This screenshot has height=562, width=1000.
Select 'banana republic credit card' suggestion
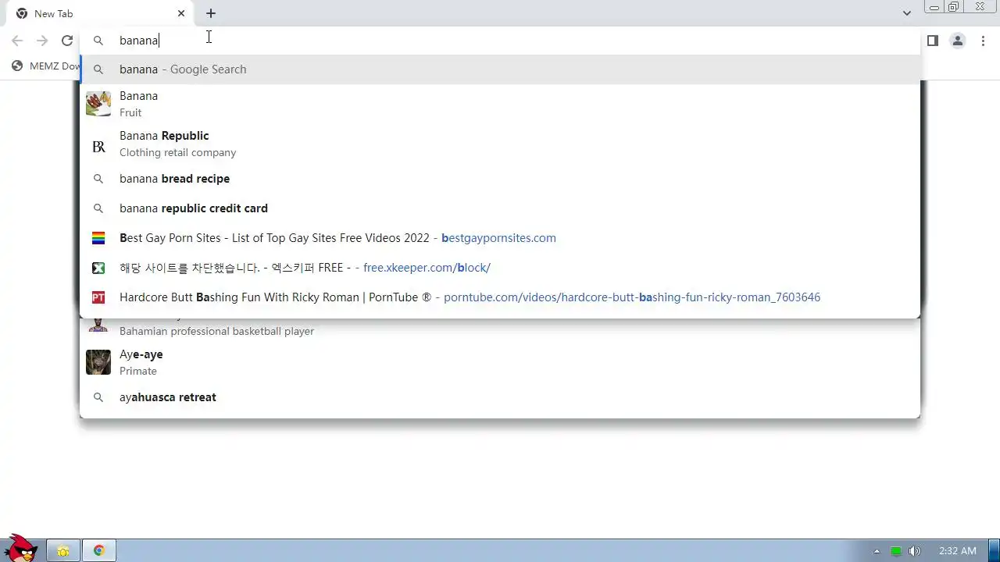(500, 208)
